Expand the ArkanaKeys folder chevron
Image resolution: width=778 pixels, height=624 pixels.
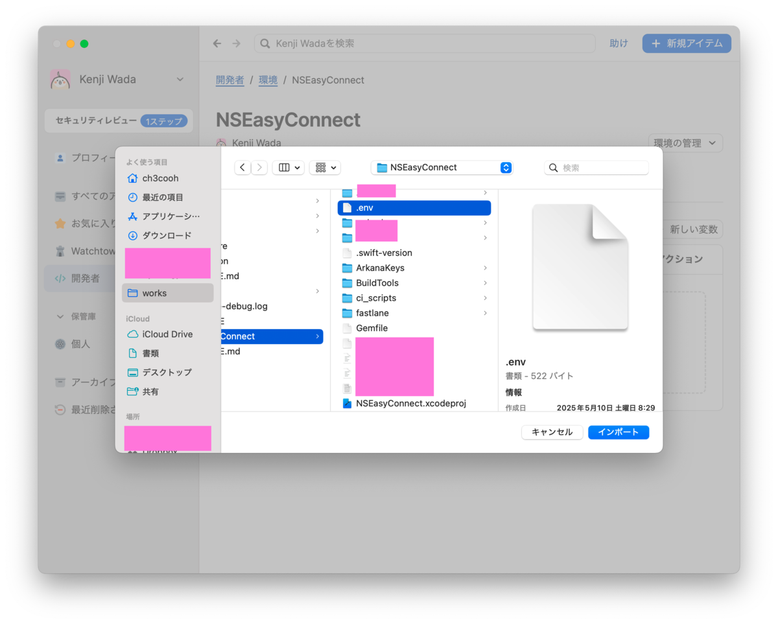pyautogui.click(x=485, y=268)
